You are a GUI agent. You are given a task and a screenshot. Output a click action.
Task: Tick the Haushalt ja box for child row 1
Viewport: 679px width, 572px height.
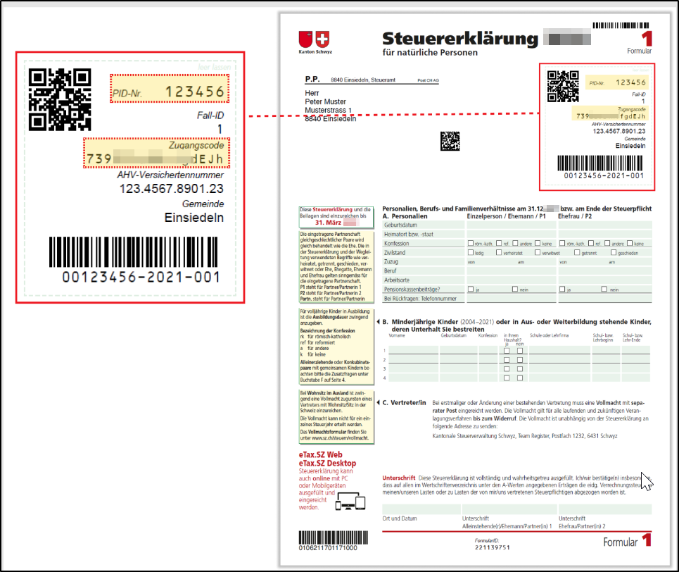[507, 350]
